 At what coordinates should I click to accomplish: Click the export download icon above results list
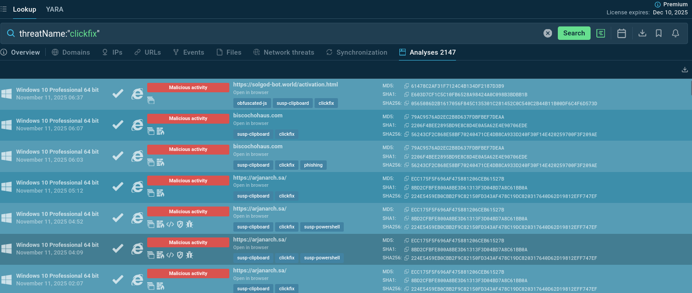(x=685, y=69)
